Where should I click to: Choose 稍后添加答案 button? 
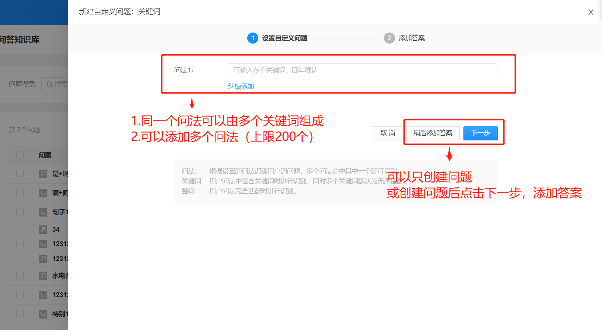(433, 133)
